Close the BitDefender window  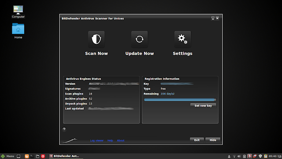tap(217, 19)
